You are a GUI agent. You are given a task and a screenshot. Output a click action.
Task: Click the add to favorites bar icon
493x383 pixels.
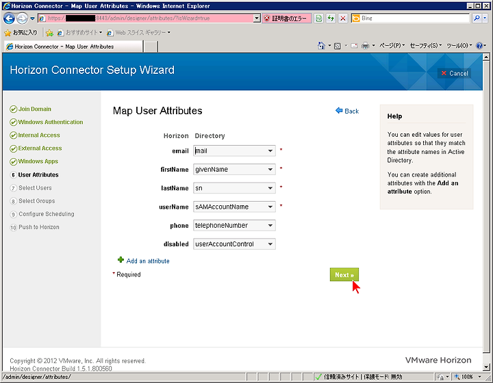(49, 32)
